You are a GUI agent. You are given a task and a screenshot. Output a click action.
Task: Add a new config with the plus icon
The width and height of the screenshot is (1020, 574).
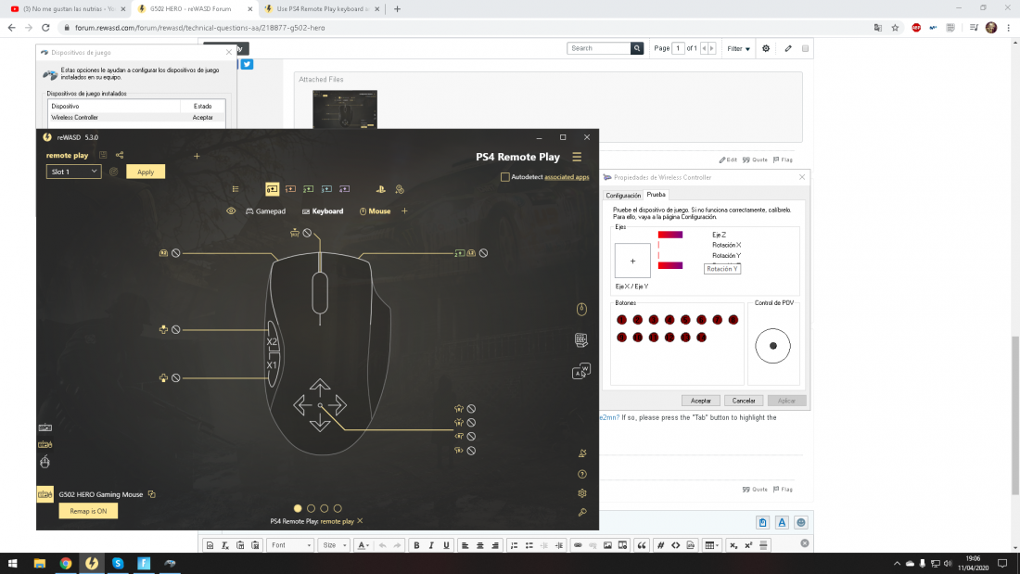(x=197, y=156)
